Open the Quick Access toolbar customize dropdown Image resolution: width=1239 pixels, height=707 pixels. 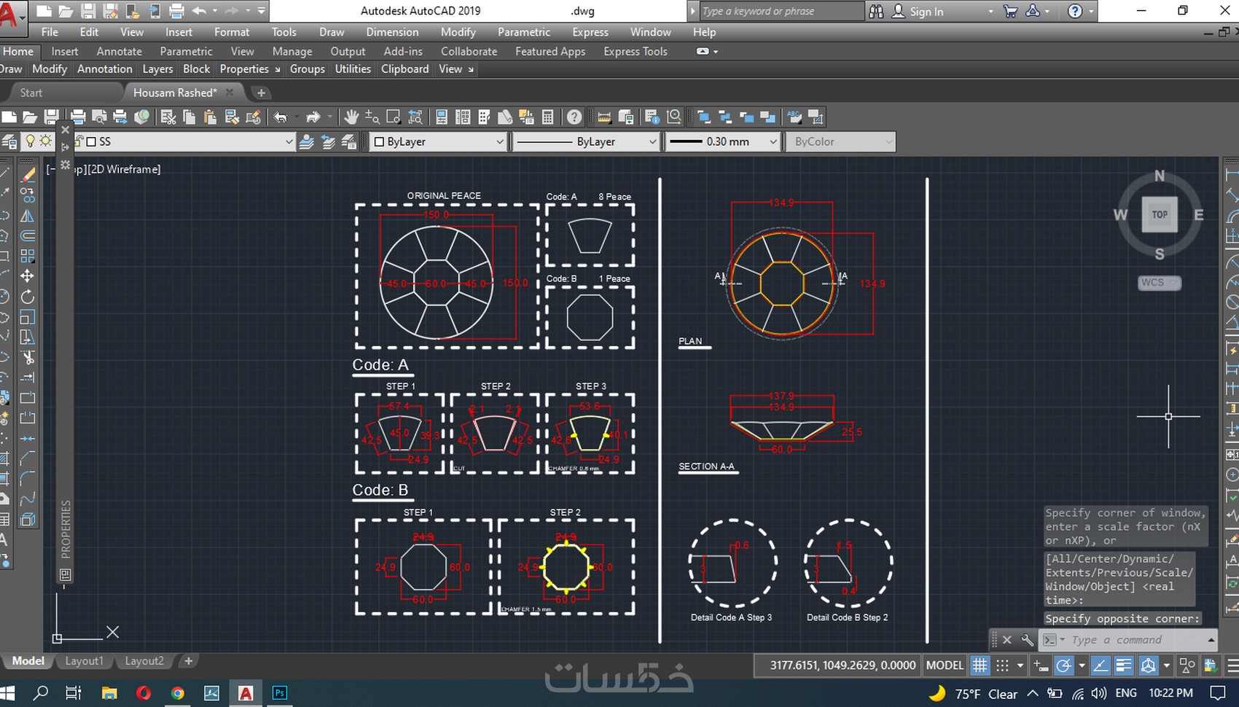pyautogui.click(x=262, y=11)
